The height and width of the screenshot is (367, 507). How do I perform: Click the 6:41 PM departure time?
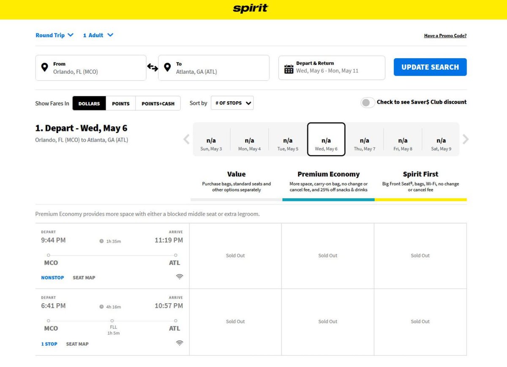(53, 306)
